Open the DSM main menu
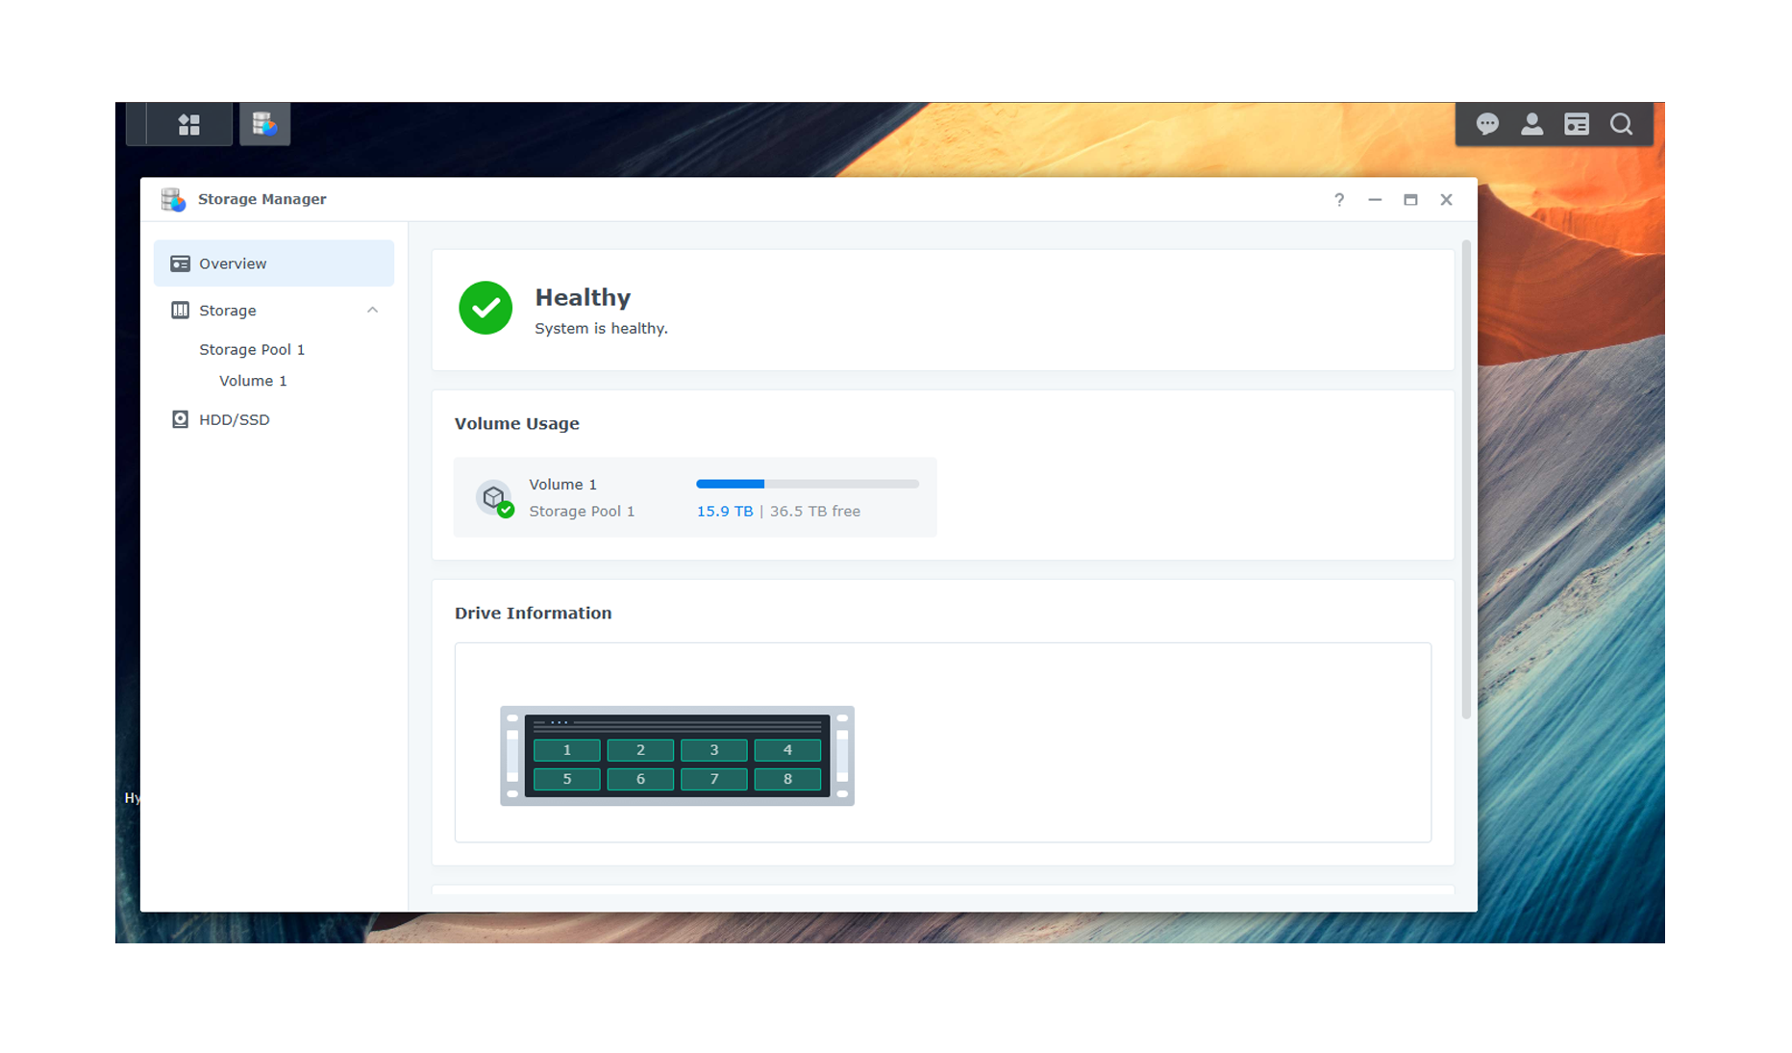 189,124
